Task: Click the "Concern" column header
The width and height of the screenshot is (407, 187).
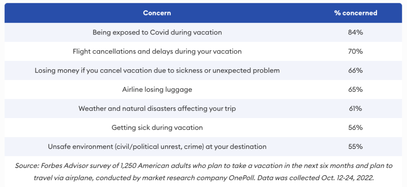Action: tap(157, 13)
